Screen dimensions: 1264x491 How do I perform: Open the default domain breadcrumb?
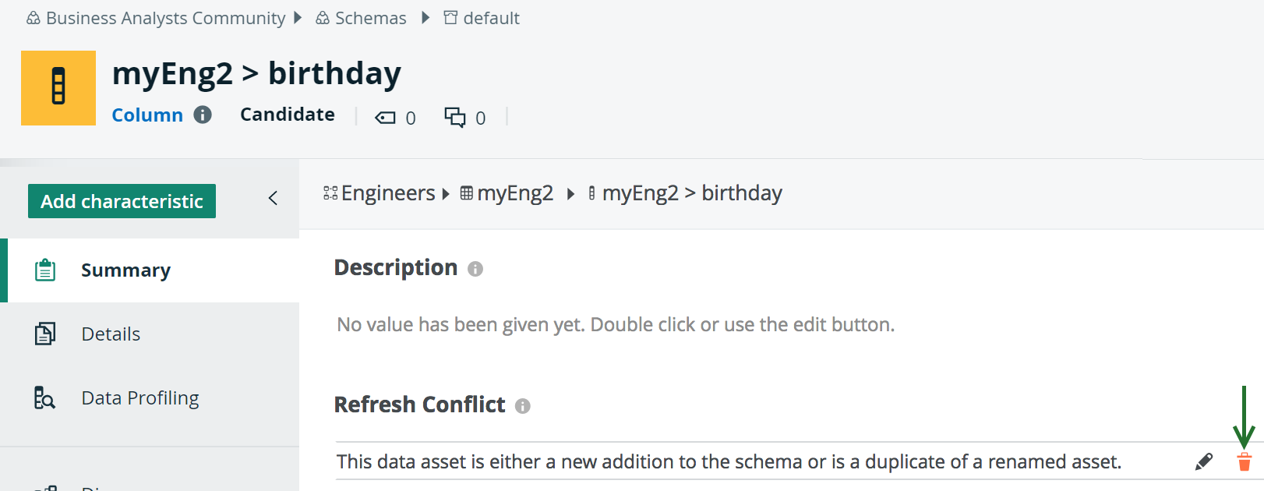[x=491, y=18]
